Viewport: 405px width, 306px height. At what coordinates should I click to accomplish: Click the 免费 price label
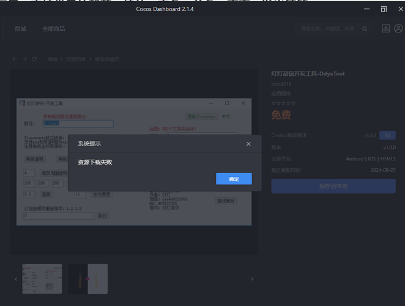[x=281, y=115]
